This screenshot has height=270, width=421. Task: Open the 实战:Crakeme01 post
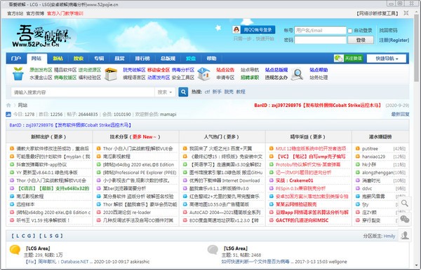(x=294, y=180)
